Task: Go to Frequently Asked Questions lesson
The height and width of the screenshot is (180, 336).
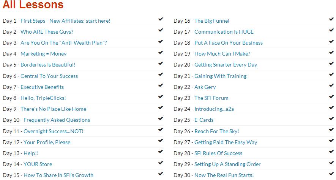Action: [x=57, y=120]
